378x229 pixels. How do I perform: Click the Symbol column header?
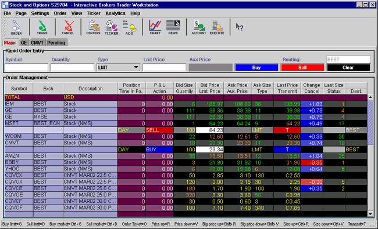(x=19, y=89)
